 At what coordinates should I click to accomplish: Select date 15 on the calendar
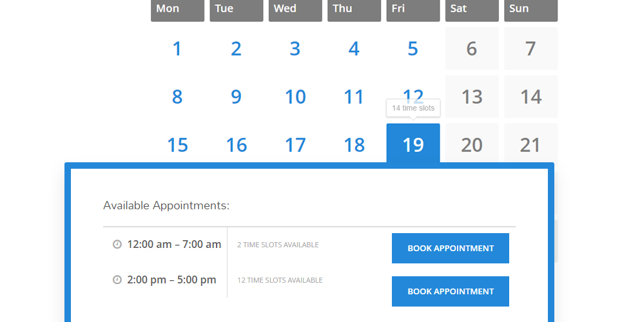177,145
